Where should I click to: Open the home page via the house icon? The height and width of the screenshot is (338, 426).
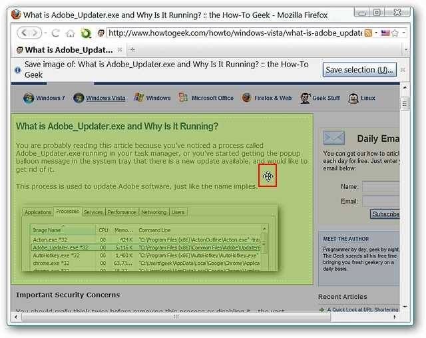point(71,33)
